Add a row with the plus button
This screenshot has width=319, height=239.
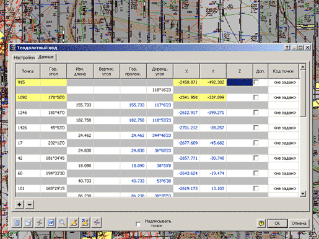19,204
